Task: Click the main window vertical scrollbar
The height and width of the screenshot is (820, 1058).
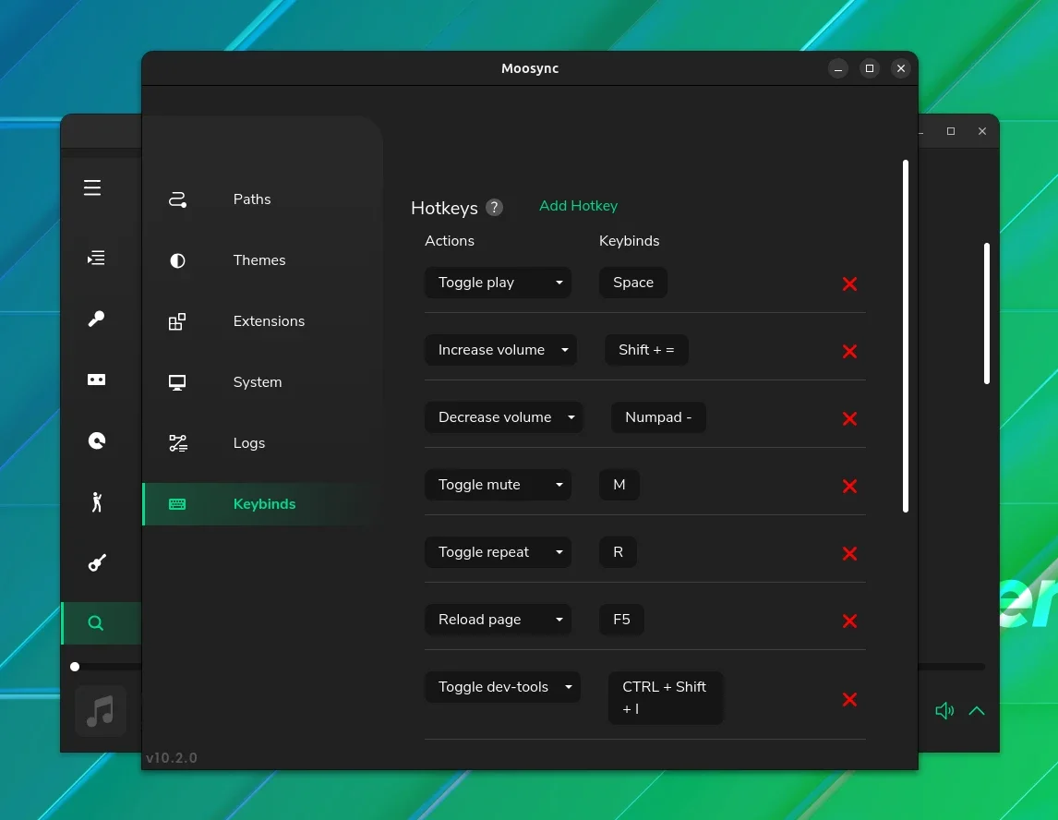Action: click(987, 313)
